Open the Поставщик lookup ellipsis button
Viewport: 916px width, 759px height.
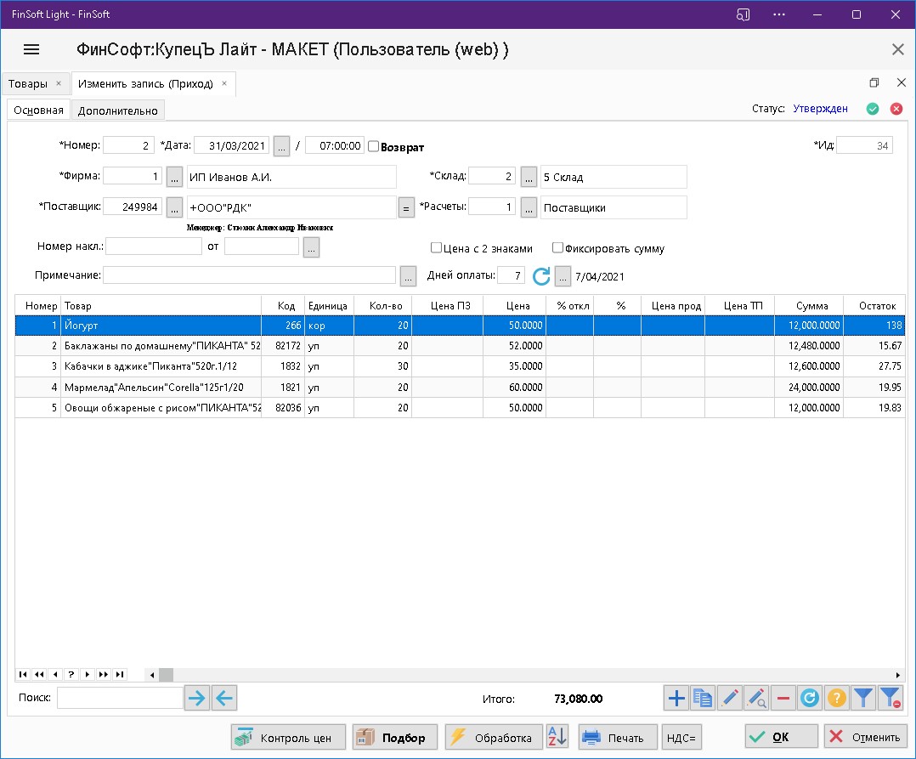[x=174, y=207]
